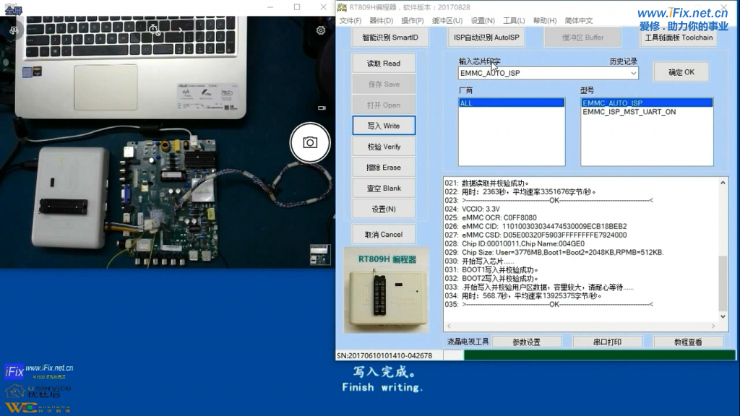Viewport: 740px width, 416px height.
Task: Open the 简体中文 language menu
Action: point(579,20)
